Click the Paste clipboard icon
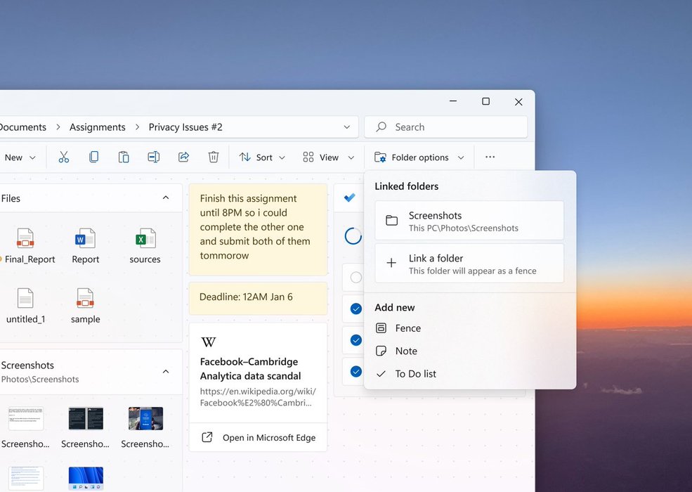 point(124,157)
